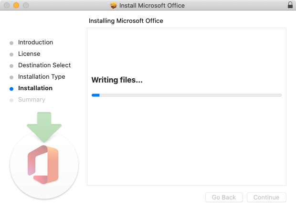
Task: Select the License step
Action: click(x=29, y=54)
